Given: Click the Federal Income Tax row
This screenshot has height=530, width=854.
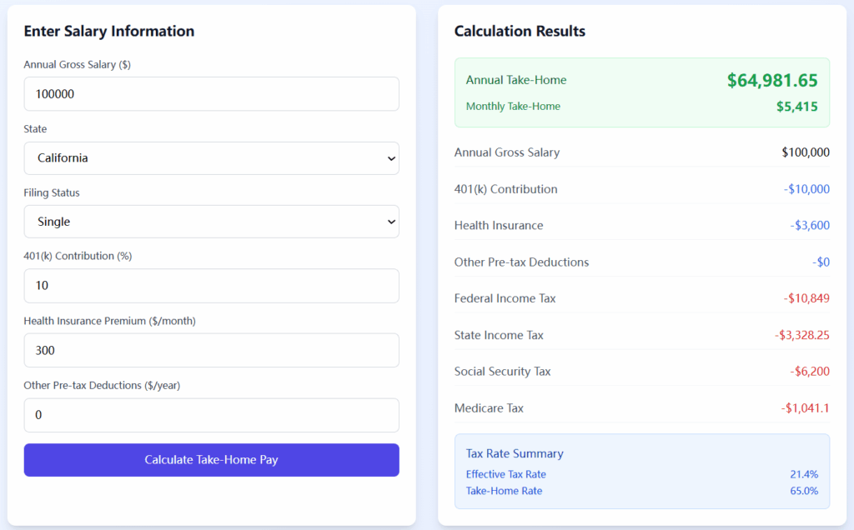Looking at the screenshot, I should [642, 298].
